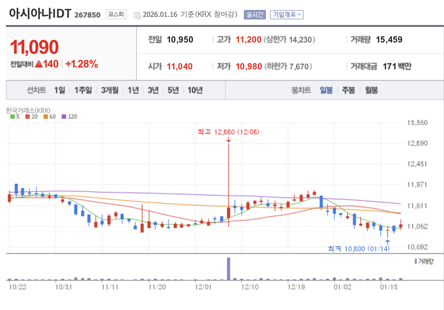Click the 저가 value 10,980
Viewport: 444px width, 310px height.
[x=249, y=67]
